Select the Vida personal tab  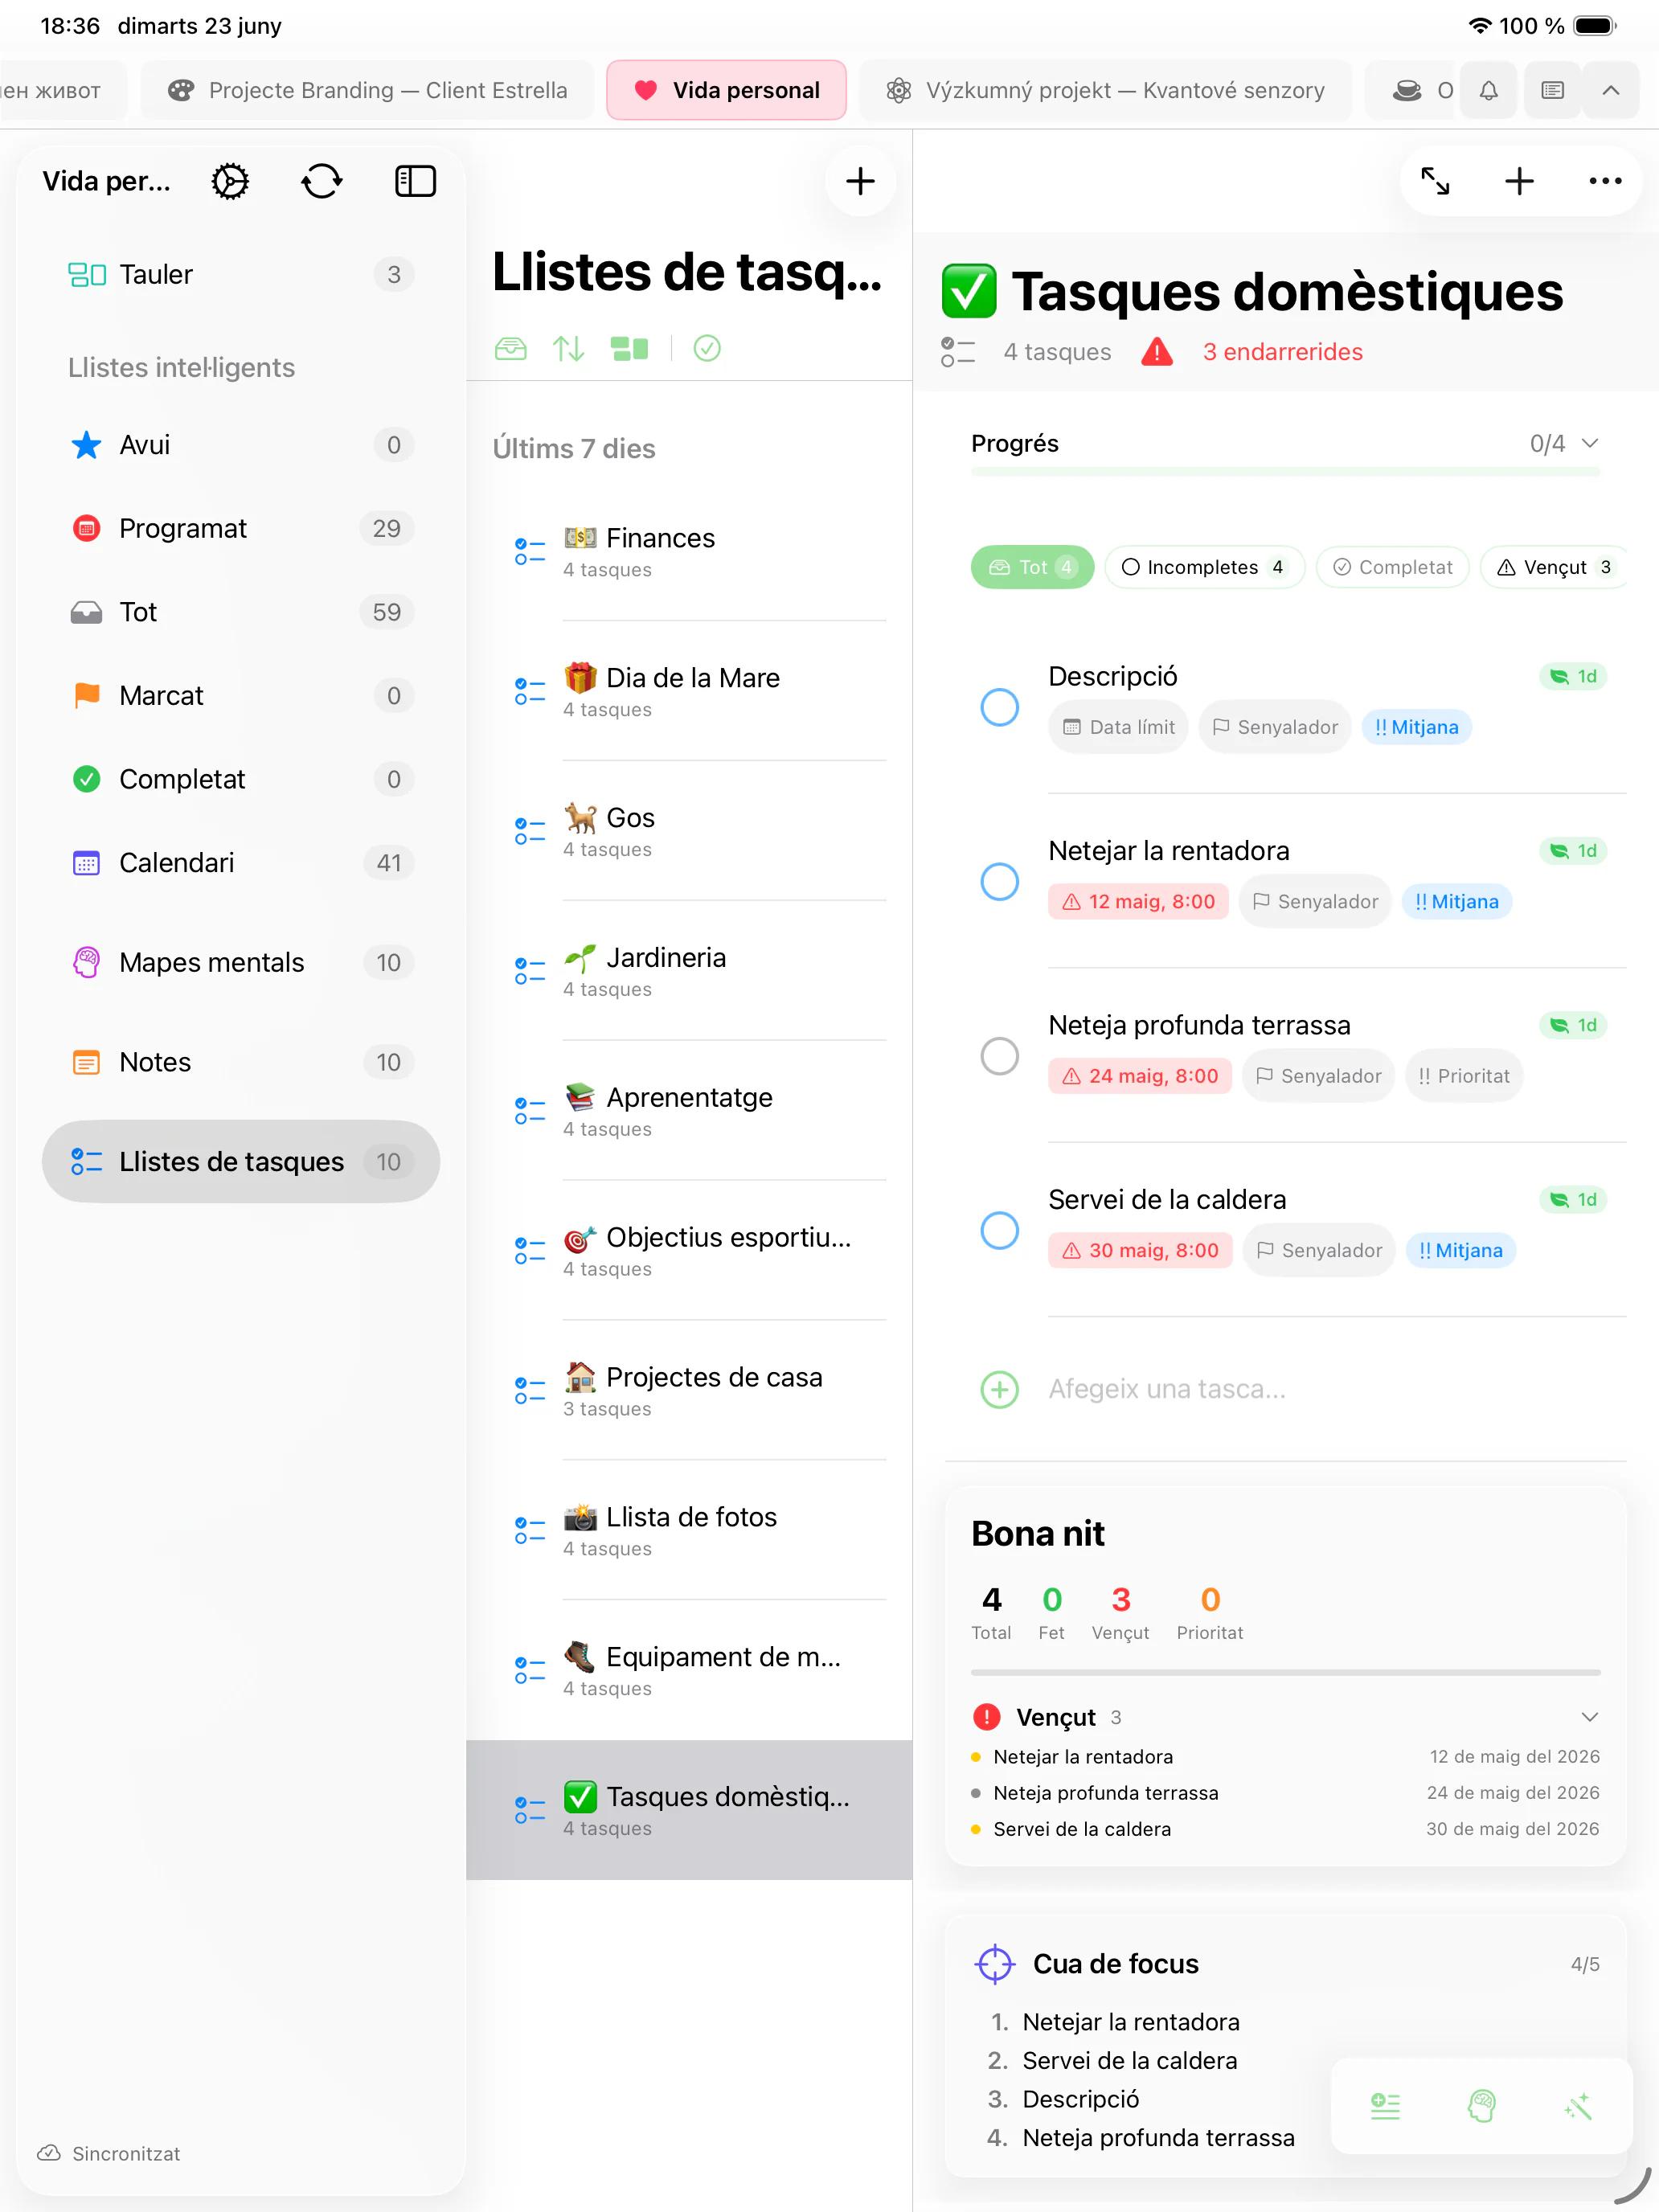point(727,90)
